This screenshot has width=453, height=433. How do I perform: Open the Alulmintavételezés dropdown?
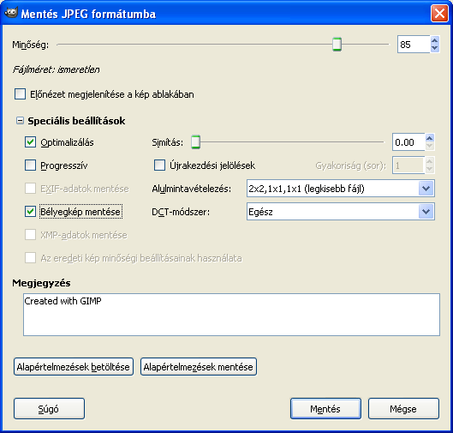click(x=341, y=189)
